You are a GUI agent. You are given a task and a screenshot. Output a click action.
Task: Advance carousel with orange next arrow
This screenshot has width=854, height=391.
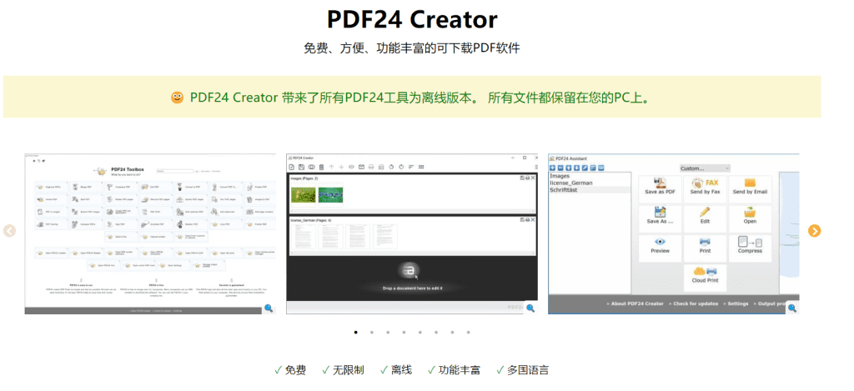click(814, 231)
